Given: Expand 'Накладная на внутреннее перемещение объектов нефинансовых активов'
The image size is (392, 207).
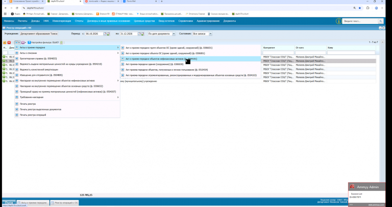Looking at the screenshot, I should pyautogui.click(x=67, y=81).
